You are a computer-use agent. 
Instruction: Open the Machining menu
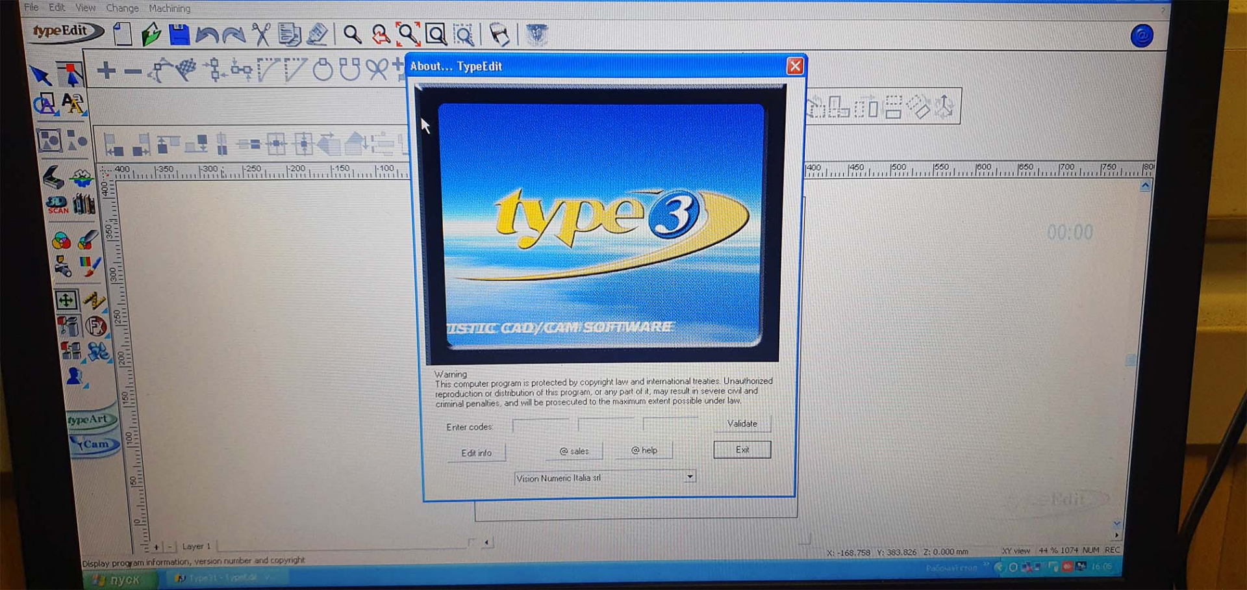[170, 8]
